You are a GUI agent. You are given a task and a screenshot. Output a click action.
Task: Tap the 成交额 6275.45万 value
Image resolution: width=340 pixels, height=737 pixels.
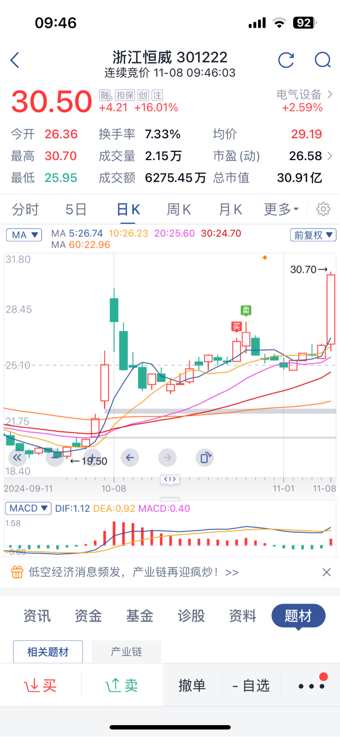[x=175, y=178]
